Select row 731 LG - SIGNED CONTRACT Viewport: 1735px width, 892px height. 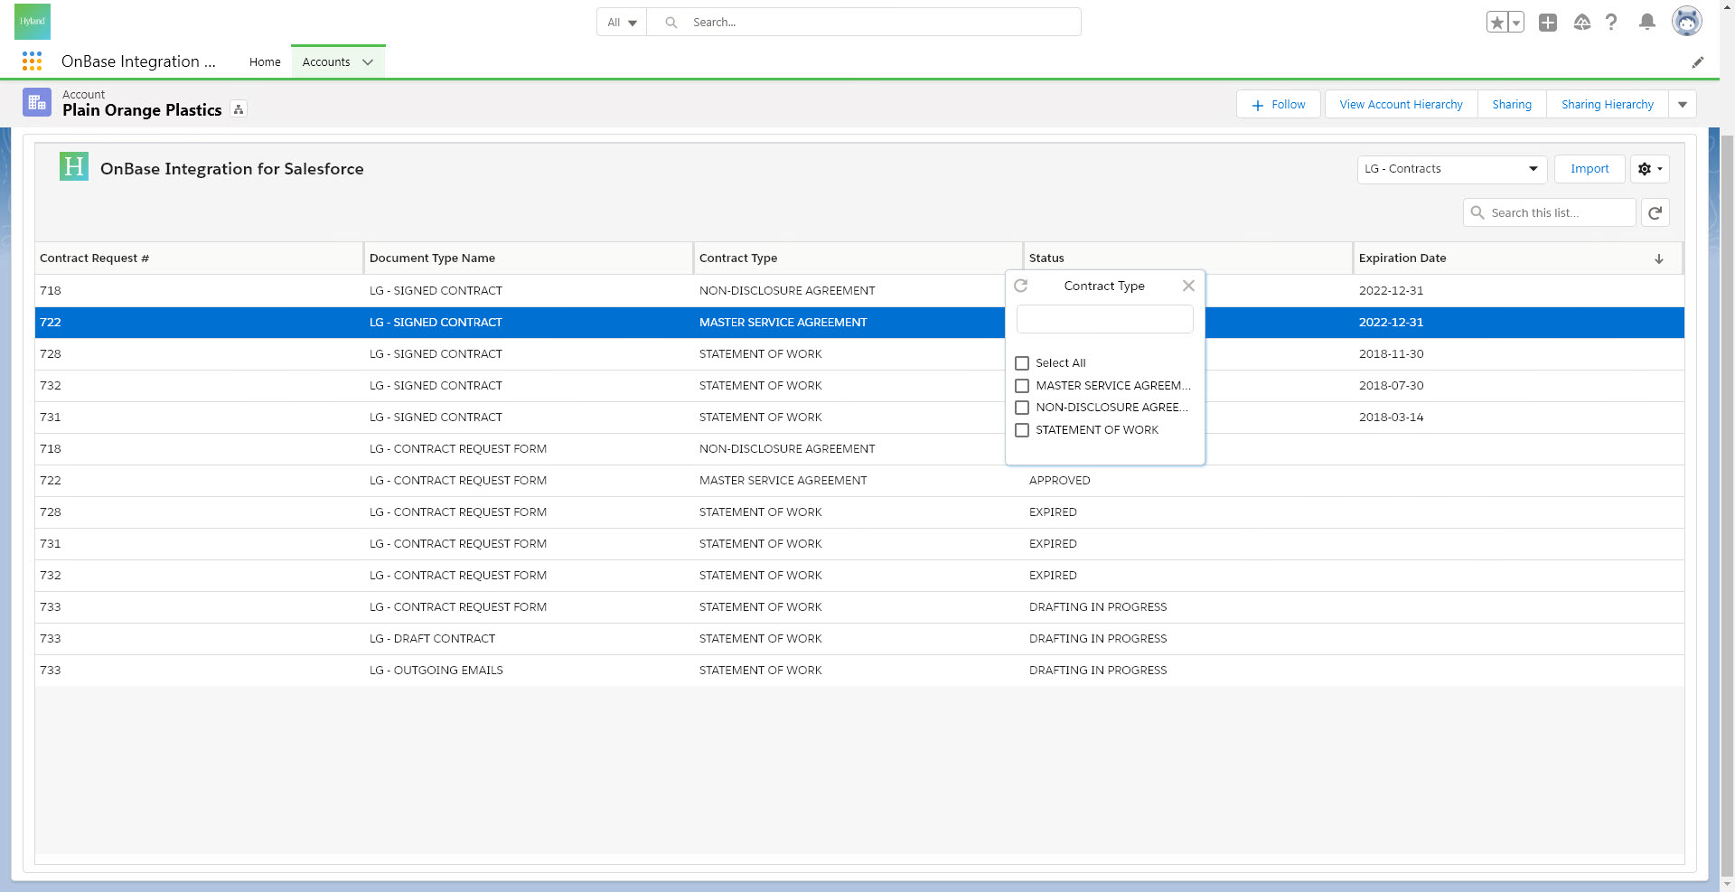(x=859, y=418)
